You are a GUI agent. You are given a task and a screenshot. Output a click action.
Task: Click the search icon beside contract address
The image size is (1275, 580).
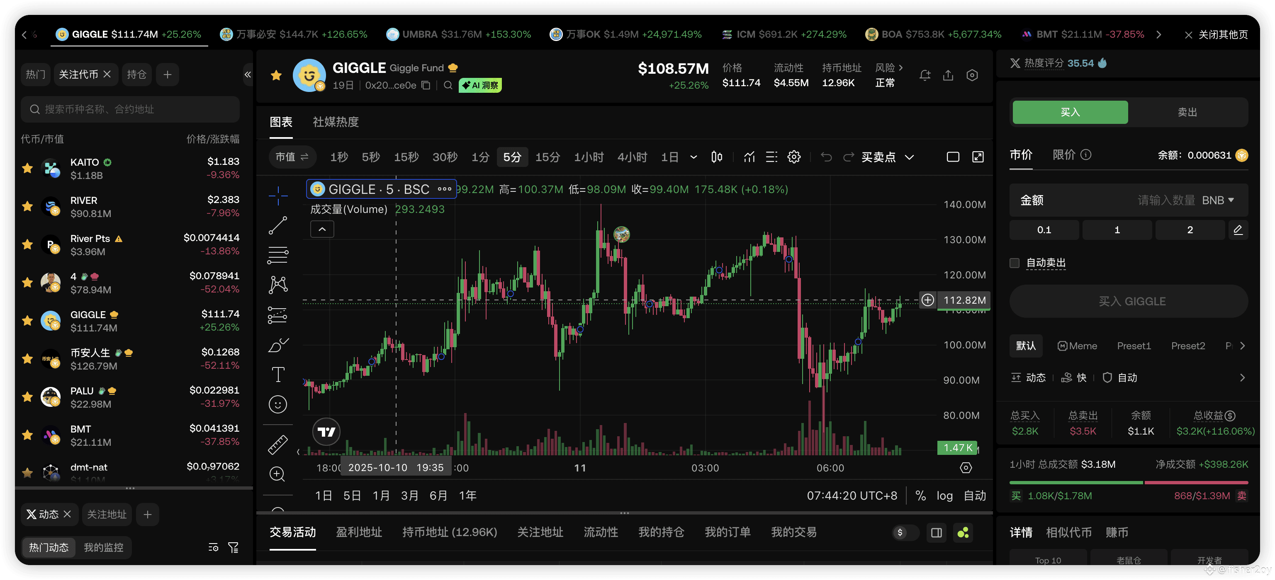click(x=448, y=85)
